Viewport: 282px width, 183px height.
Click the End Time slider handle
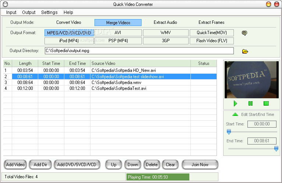(276, 149)
